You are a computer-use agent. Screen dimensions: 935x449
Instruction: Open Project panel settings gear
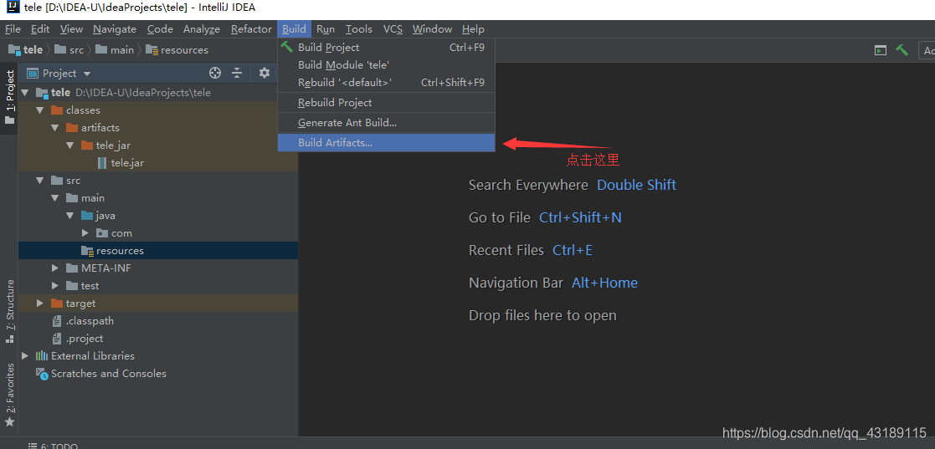point(265,74)
